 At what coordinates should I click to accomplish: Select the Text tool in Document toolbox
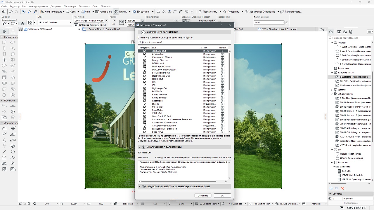[x=4, y=140]
